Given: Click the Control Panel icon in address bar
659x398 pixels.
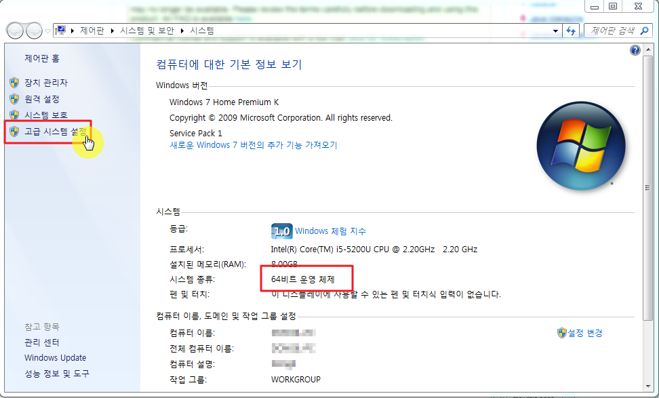Looking at the screenshot, I should [61, 31].
